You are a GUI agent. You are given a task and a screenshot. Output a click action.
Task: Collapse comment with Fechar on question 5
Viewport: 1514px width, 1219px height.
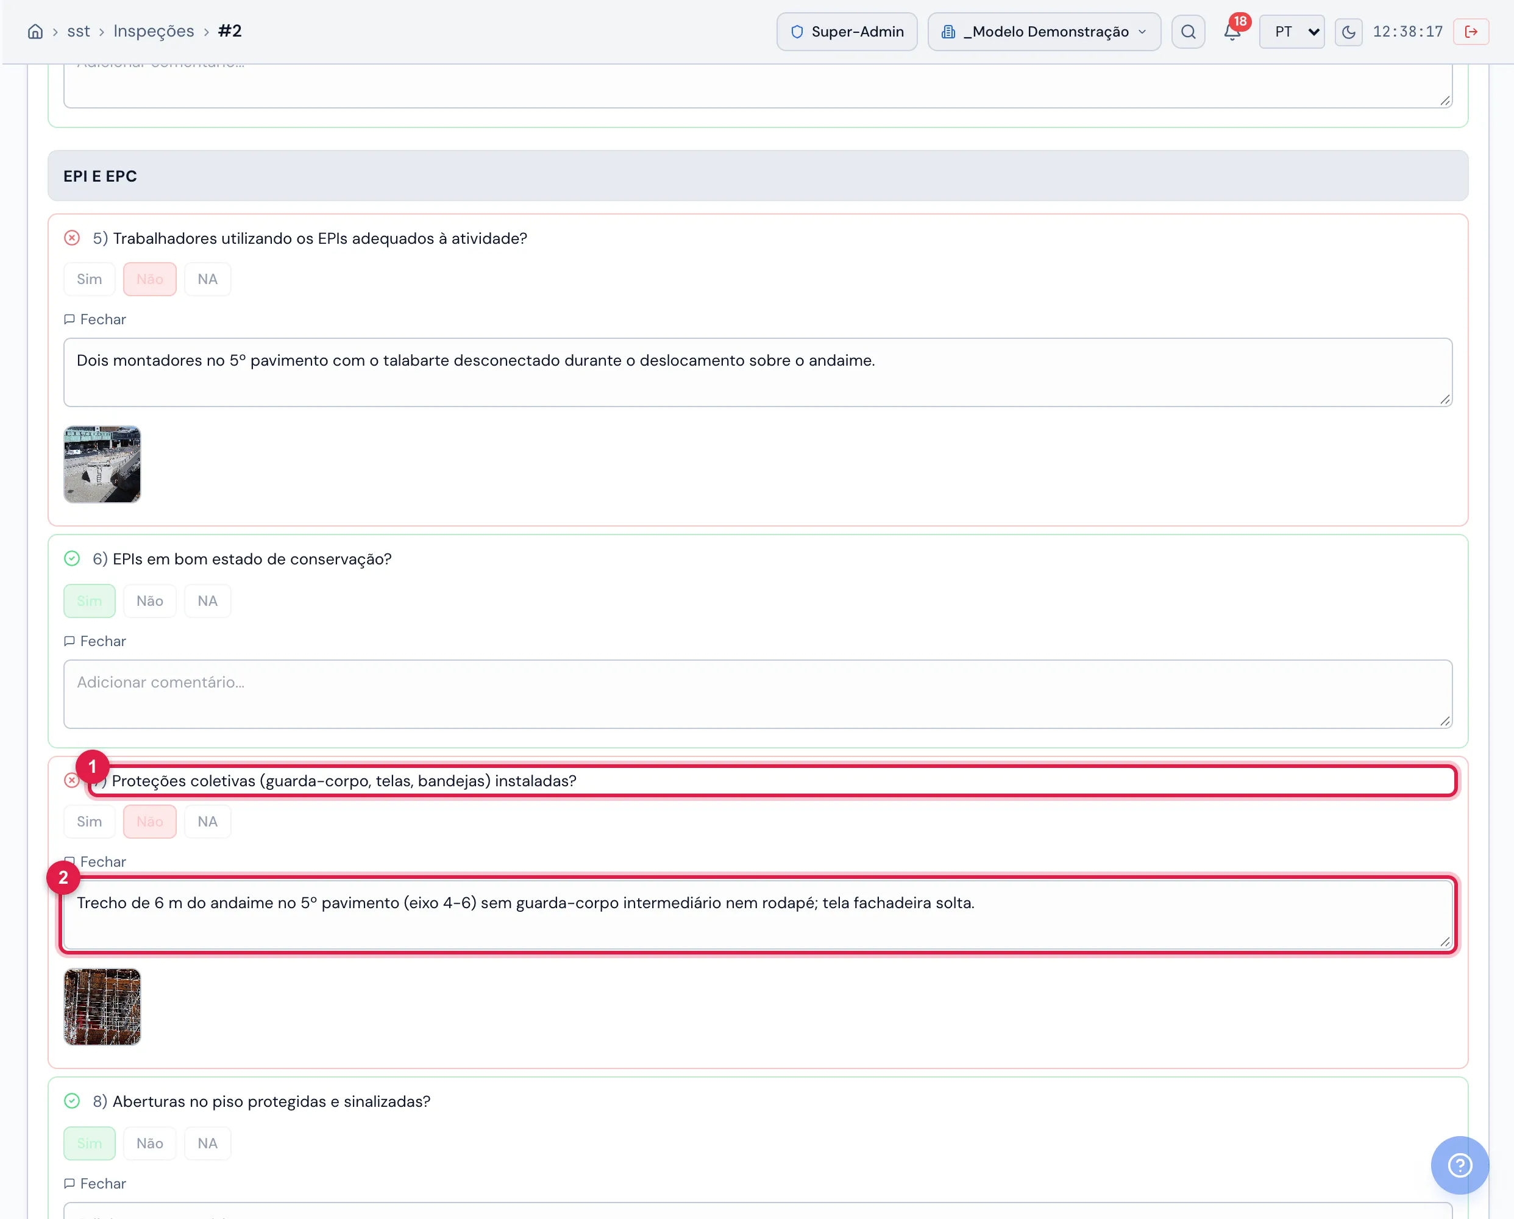95,319
